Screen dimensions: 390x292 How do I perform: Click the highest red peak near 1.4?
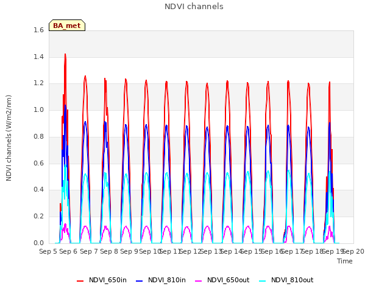coord(65,54)
